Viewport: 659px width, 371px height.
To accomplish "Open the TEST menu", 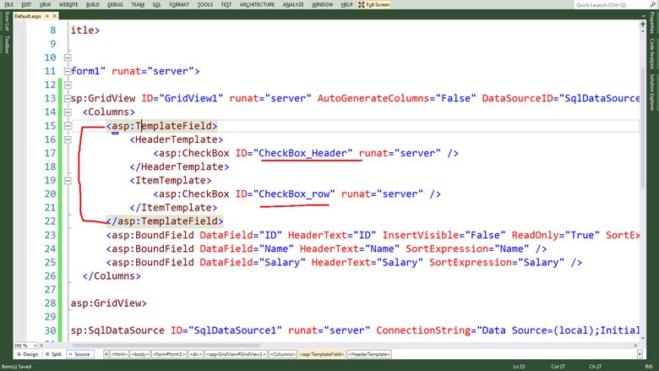I will [226, 4].
